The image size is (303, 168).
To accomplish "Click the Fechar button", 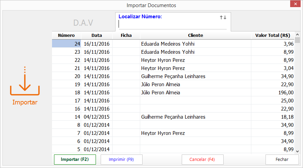I will [x=282, y=160].
